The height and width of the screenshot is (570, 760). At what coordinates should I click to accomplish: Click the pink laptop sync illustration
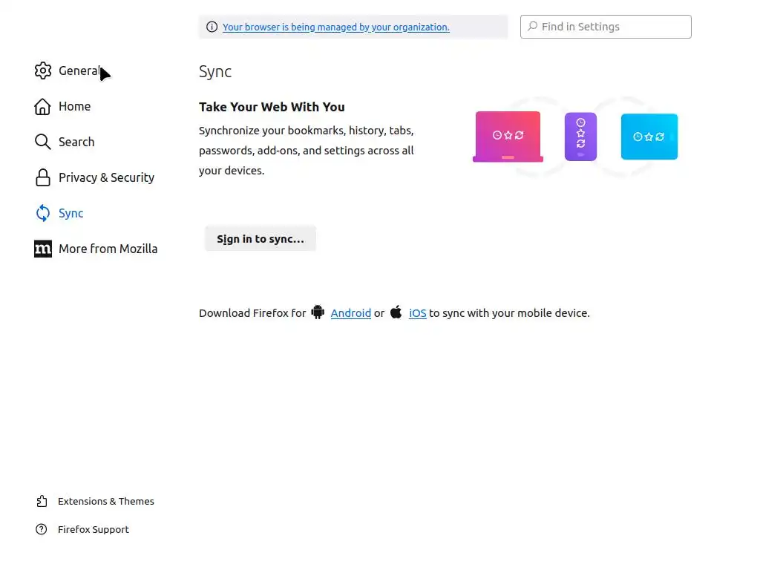508,137
